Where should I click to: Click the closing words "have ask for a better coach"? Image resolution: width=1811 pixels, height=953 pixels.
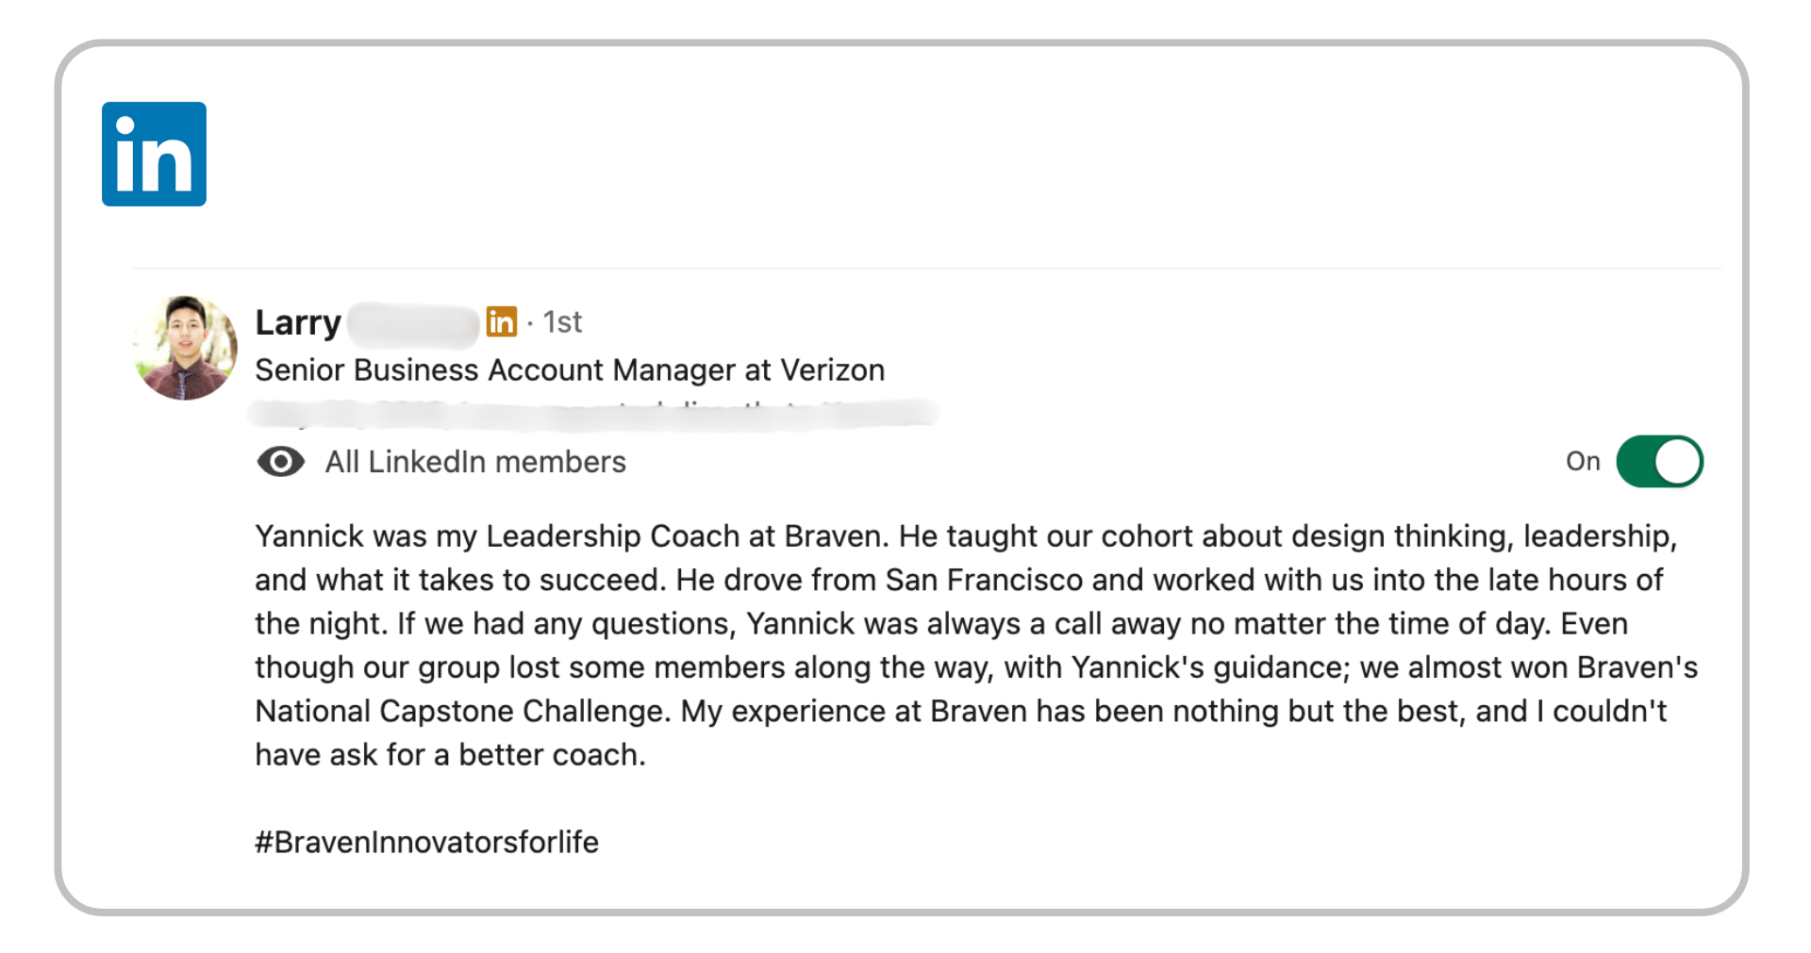click(449, 755)
